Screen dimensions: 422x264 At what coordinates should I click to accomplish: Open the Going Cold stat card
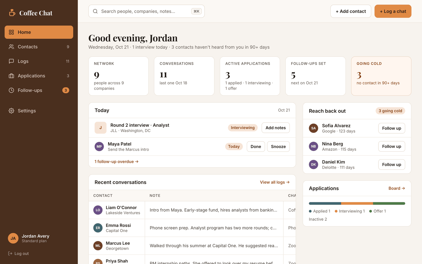pos(381,76)
